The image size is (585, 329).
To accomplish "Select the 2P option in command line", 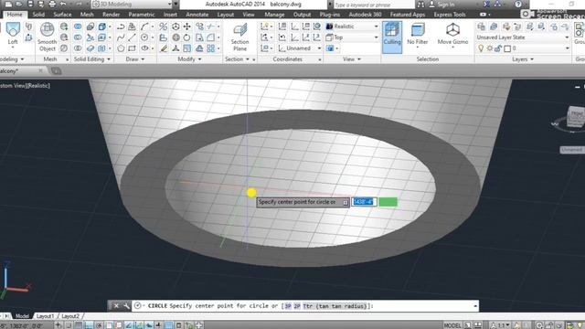I will coord(297,306).
